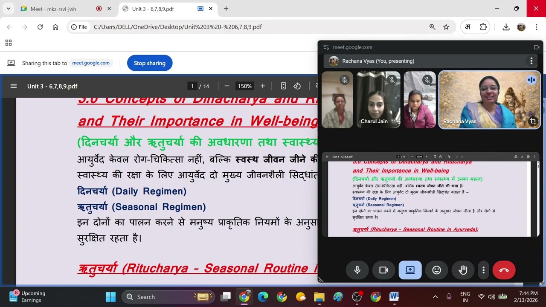Screen dimensions: 546x307
Task: Open the Chrome profile avatar
Action: pyautogui.click(x=521, y=27)
